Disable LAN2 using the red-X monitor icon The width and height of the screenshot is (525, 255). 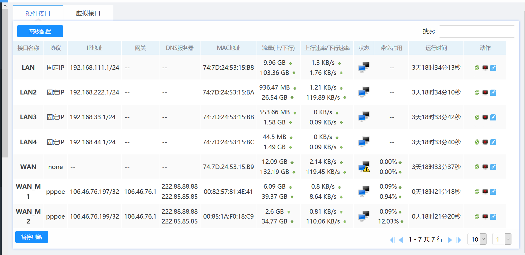[485, 93]
